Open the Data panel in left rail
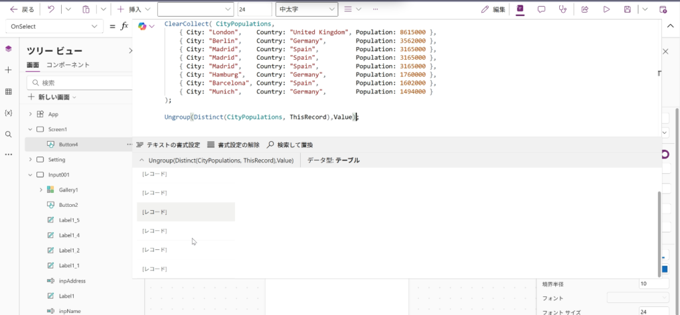Image resolution: width=680 pixels, height=315 pixels. [x=9, y=92]
